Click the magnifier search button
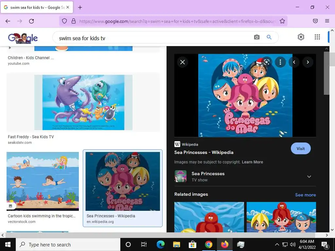Screen dimensions: 335x251 coord(269,37)
